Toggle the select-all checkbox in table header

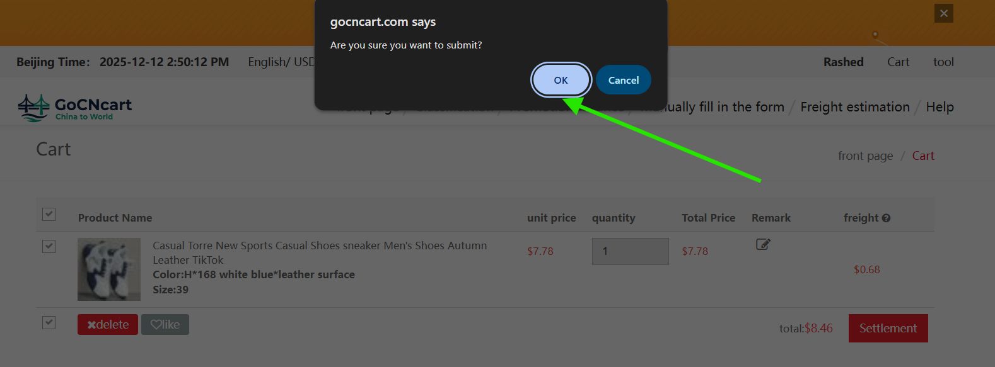click(x=49, y=214)
